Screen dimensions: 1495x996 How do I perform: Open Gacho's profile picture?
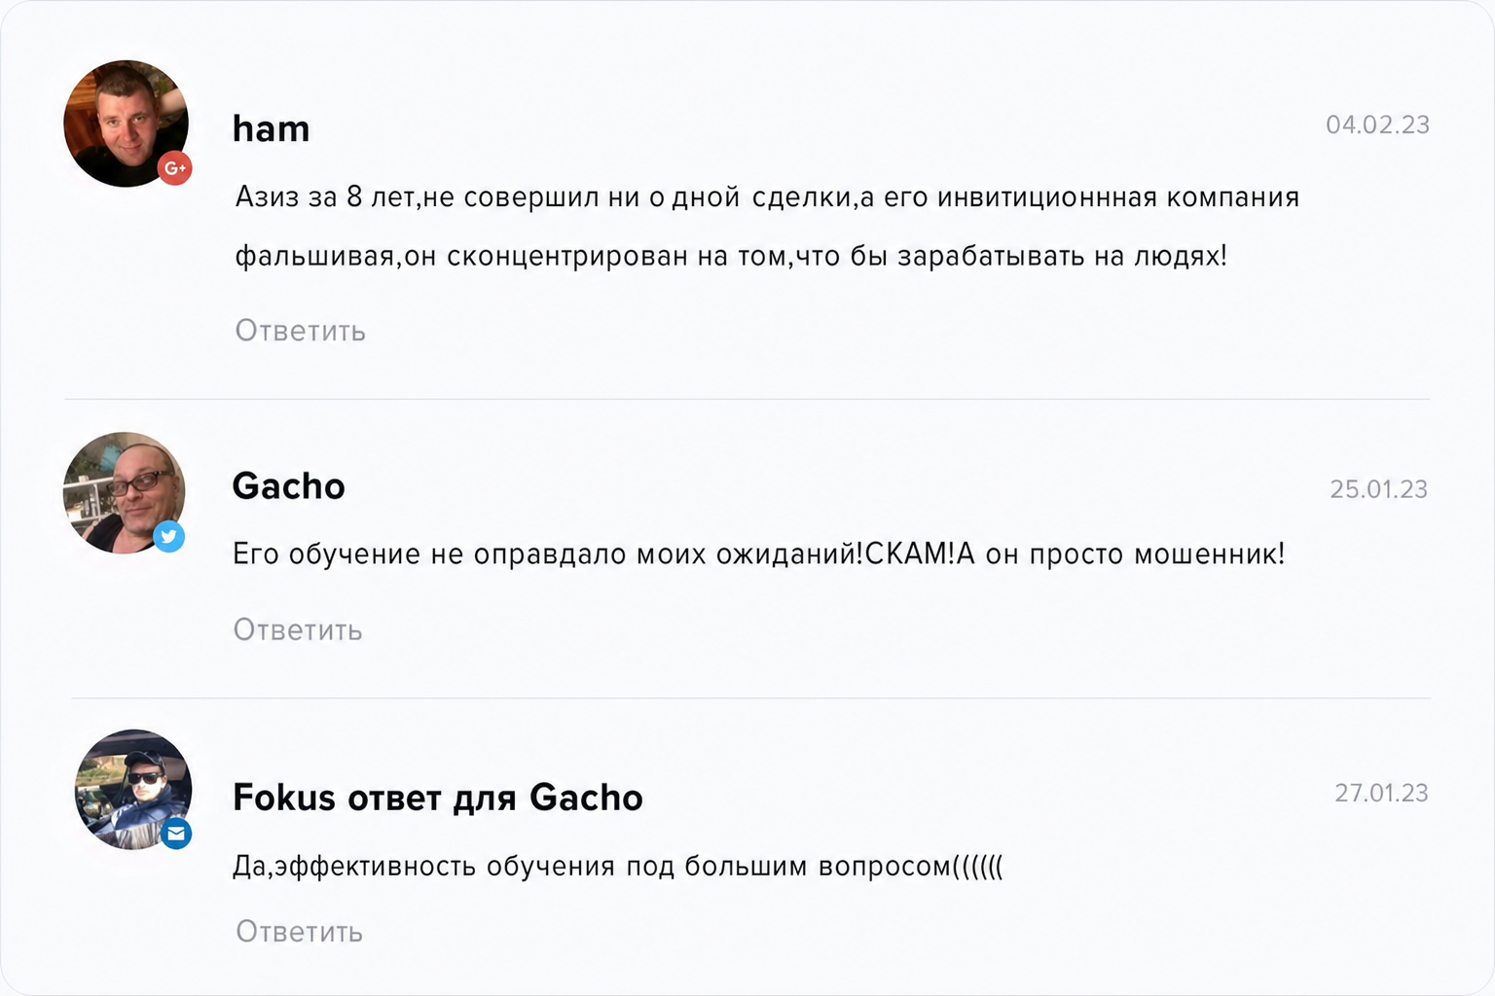(x=125, y=493)
